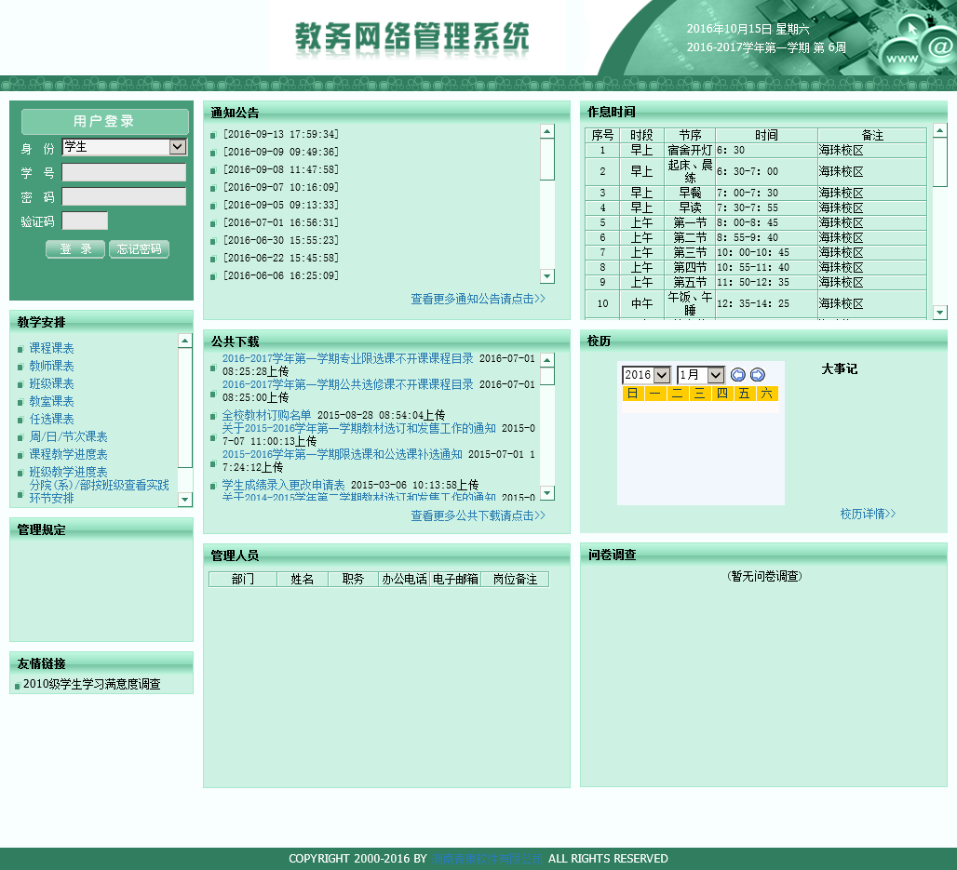Click scroll down arrow in 教学安排 panel

185,500
